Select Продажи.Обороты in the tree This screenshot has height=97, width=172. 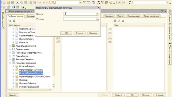pyautogui.click(x=28, y=83)
